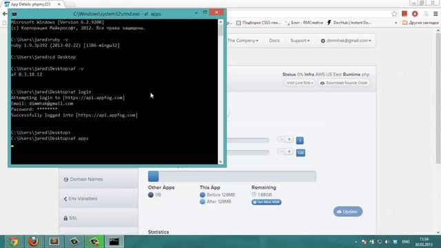This screenshot has width=441, height=248.
Task: Click the red Opera-style extension icon
Action: 415,14
